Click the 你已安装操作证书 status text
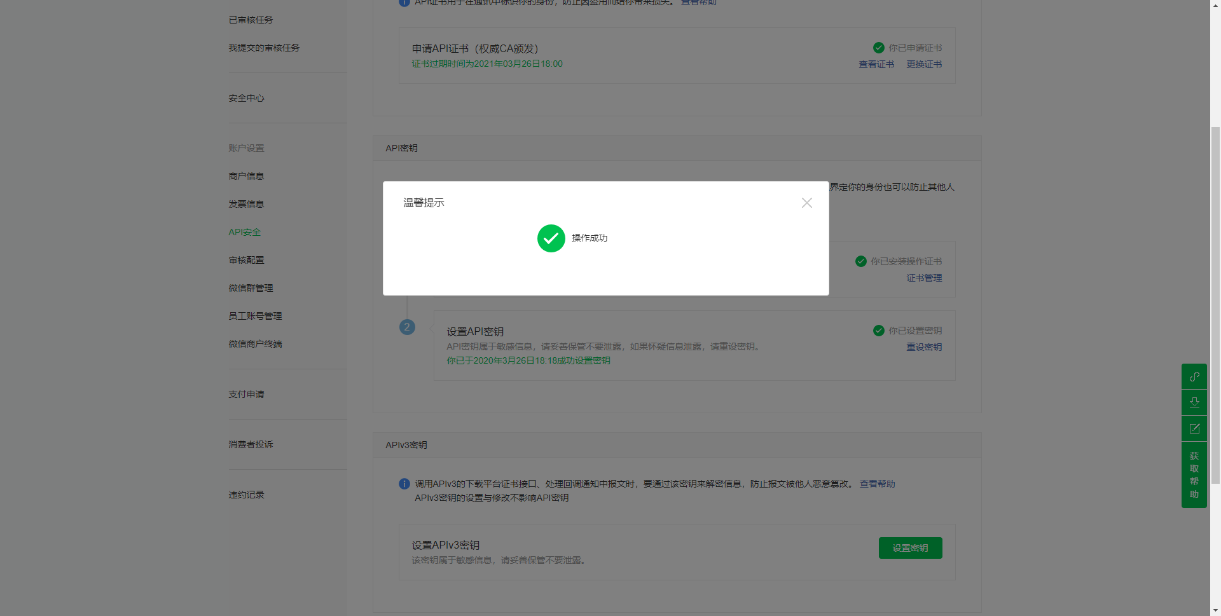The image size is (1221, 616). tap(906, 261)
